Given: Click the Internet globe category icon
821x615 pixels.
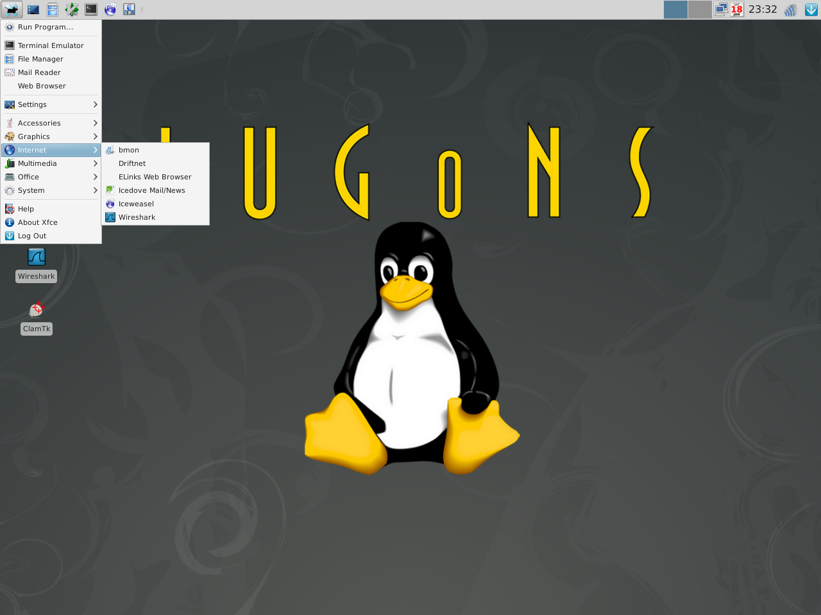Looking at the screenshot, I should [10, 150].
